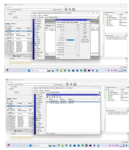The image size is (129, 150).
Task: Open the column selector dropdown in Address List
Action: pyautogui.click(x=99, y=99)
